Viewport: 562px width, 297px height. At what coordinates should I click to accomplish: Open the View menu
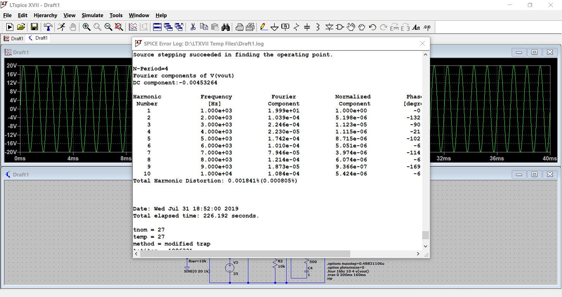(69, 15)
